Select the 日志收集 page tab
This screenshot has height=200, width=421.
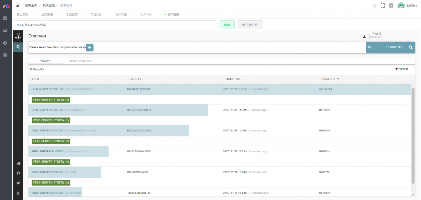pos(47,14)
